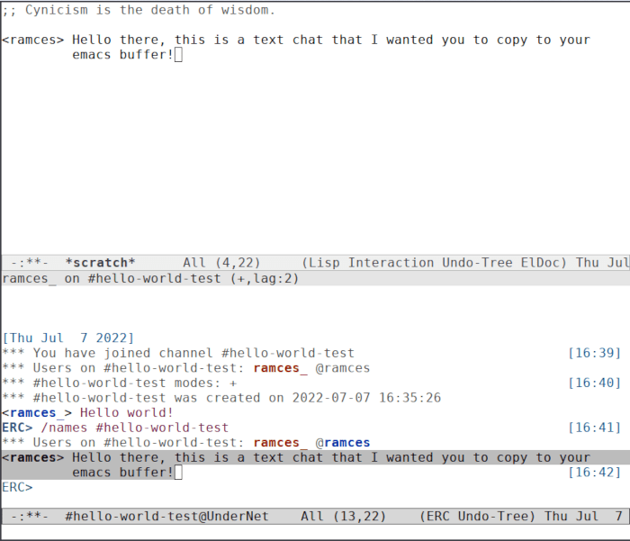The width and height of the screenshot is (630, 541).
Task: Click 'Lisp Interaction' major mode in mode line
Action: pyautogui.click(x=371, y=263)
